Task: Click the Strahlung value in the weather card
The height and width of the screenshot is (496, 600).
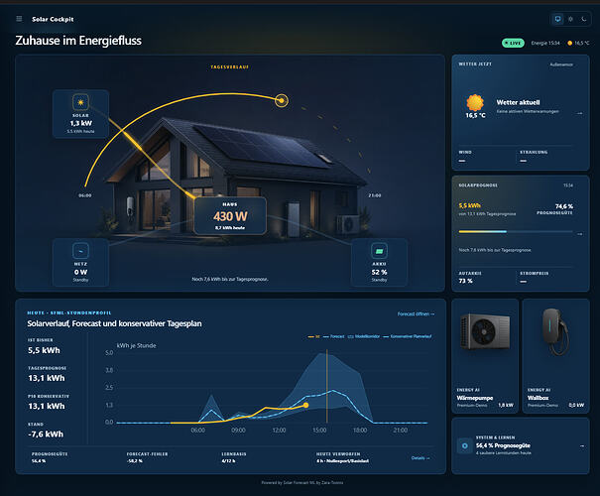Action: (x=524, y=161)
